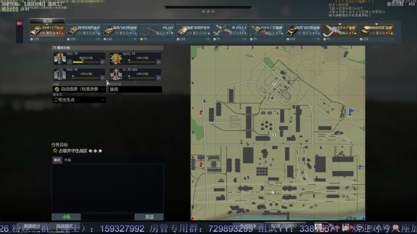Click capture point C on map
Viewport: 417px width, 234px height.
click(x=272, y=192)
